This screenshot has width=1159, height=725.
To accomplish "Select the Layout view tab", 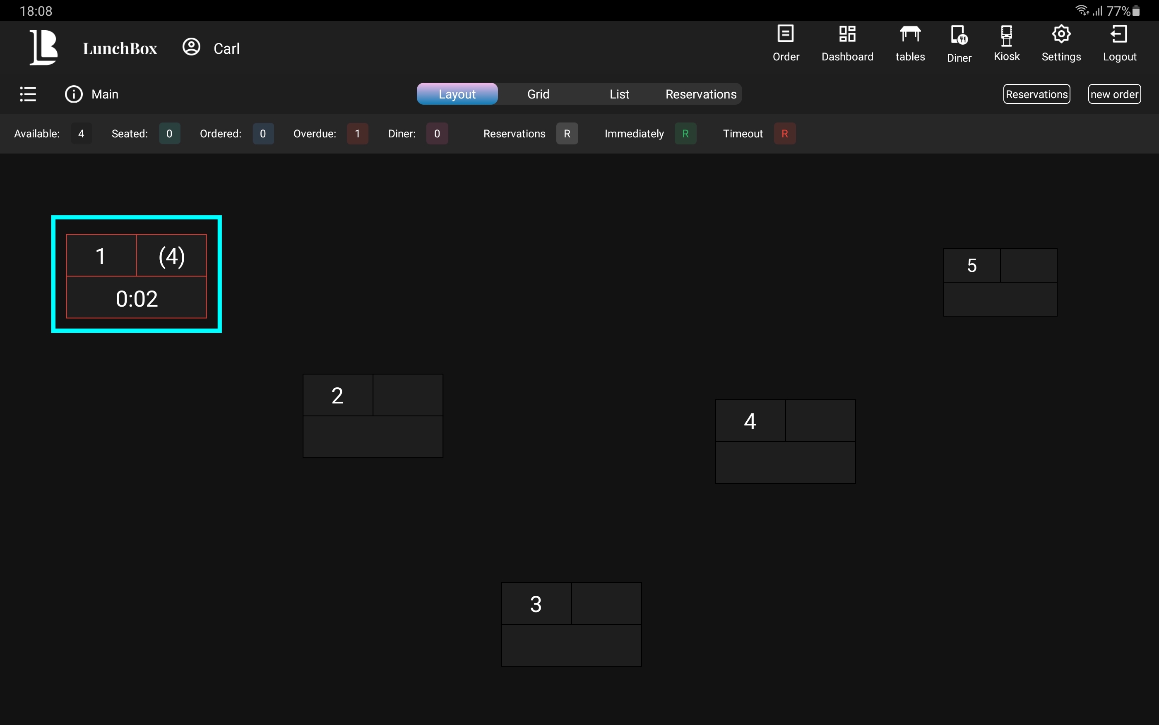I will tap(457, 94).
